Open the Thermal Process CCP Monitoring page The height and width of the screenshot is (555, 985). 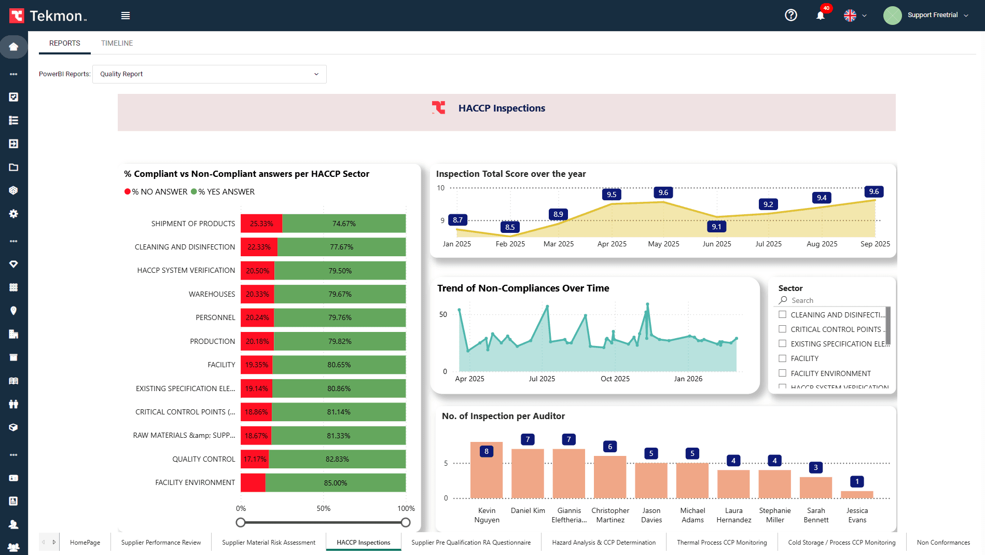click(722, 542)
